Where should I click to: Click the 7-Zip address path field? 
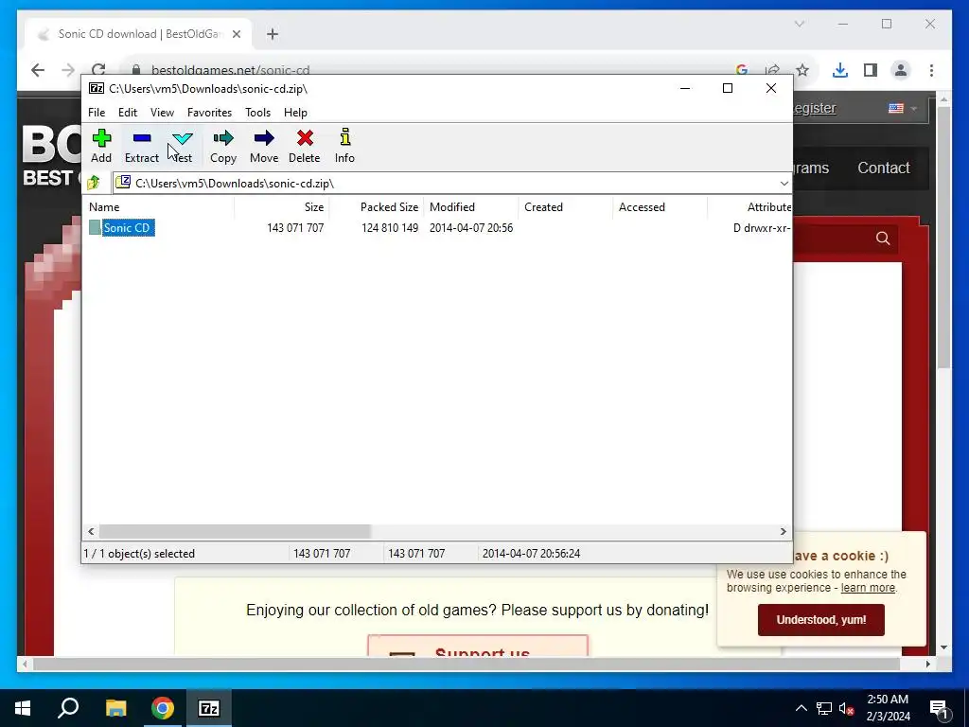click(451, 183)
